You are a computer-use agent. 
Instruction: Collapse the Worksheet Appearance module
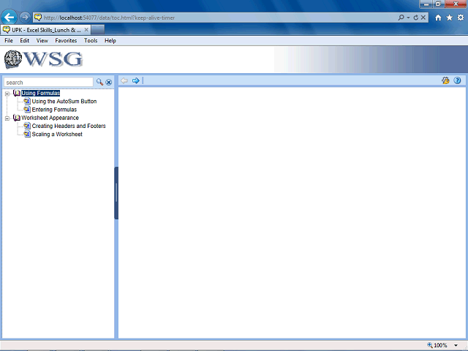point(7,118)
